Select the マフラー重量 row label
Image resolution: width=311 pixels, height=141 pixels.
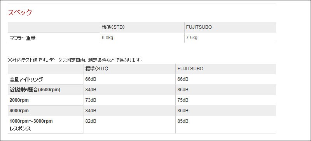[23, 38]
